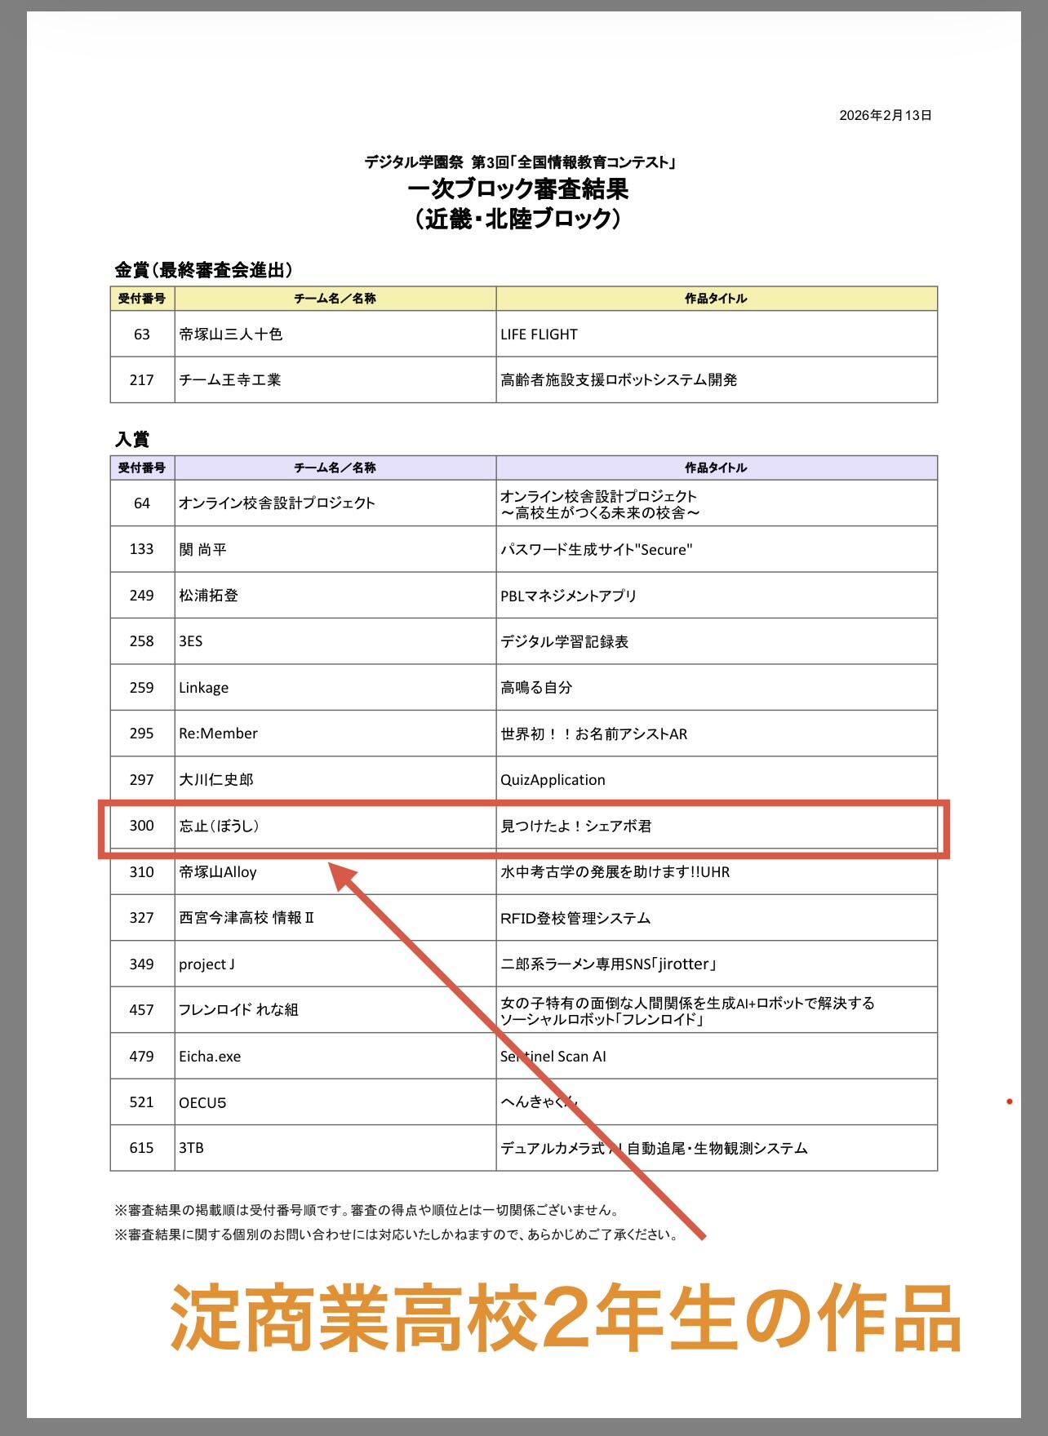Click the 入賞 section heading
The width and height of the screenshot is (1048, 1436).
(132, 439)
